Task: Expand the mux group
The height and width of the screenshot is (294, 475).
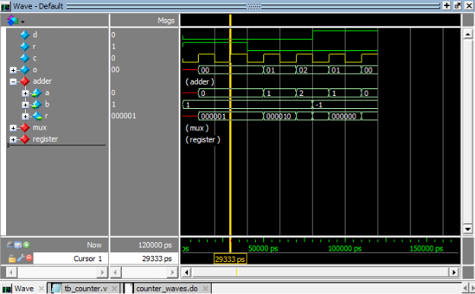Action: coord(13,128)
